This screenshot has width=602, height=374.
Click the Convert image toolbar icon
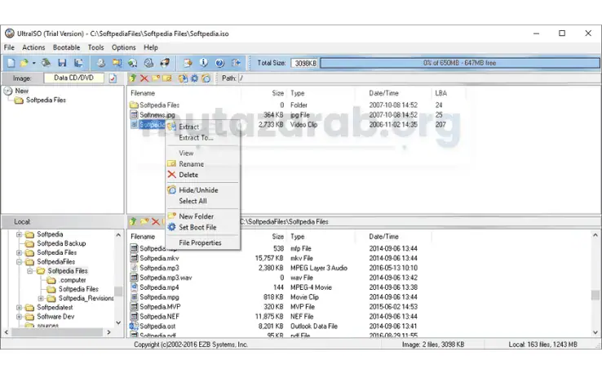point(132,63)
